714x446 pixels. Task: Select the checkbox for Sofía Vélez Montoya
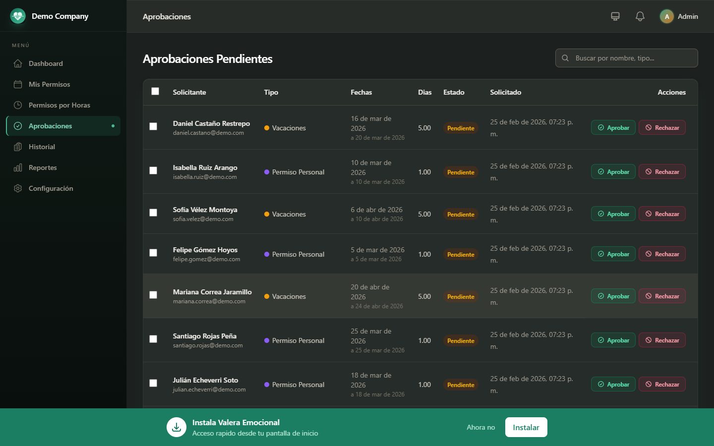(x=153, y=213)
